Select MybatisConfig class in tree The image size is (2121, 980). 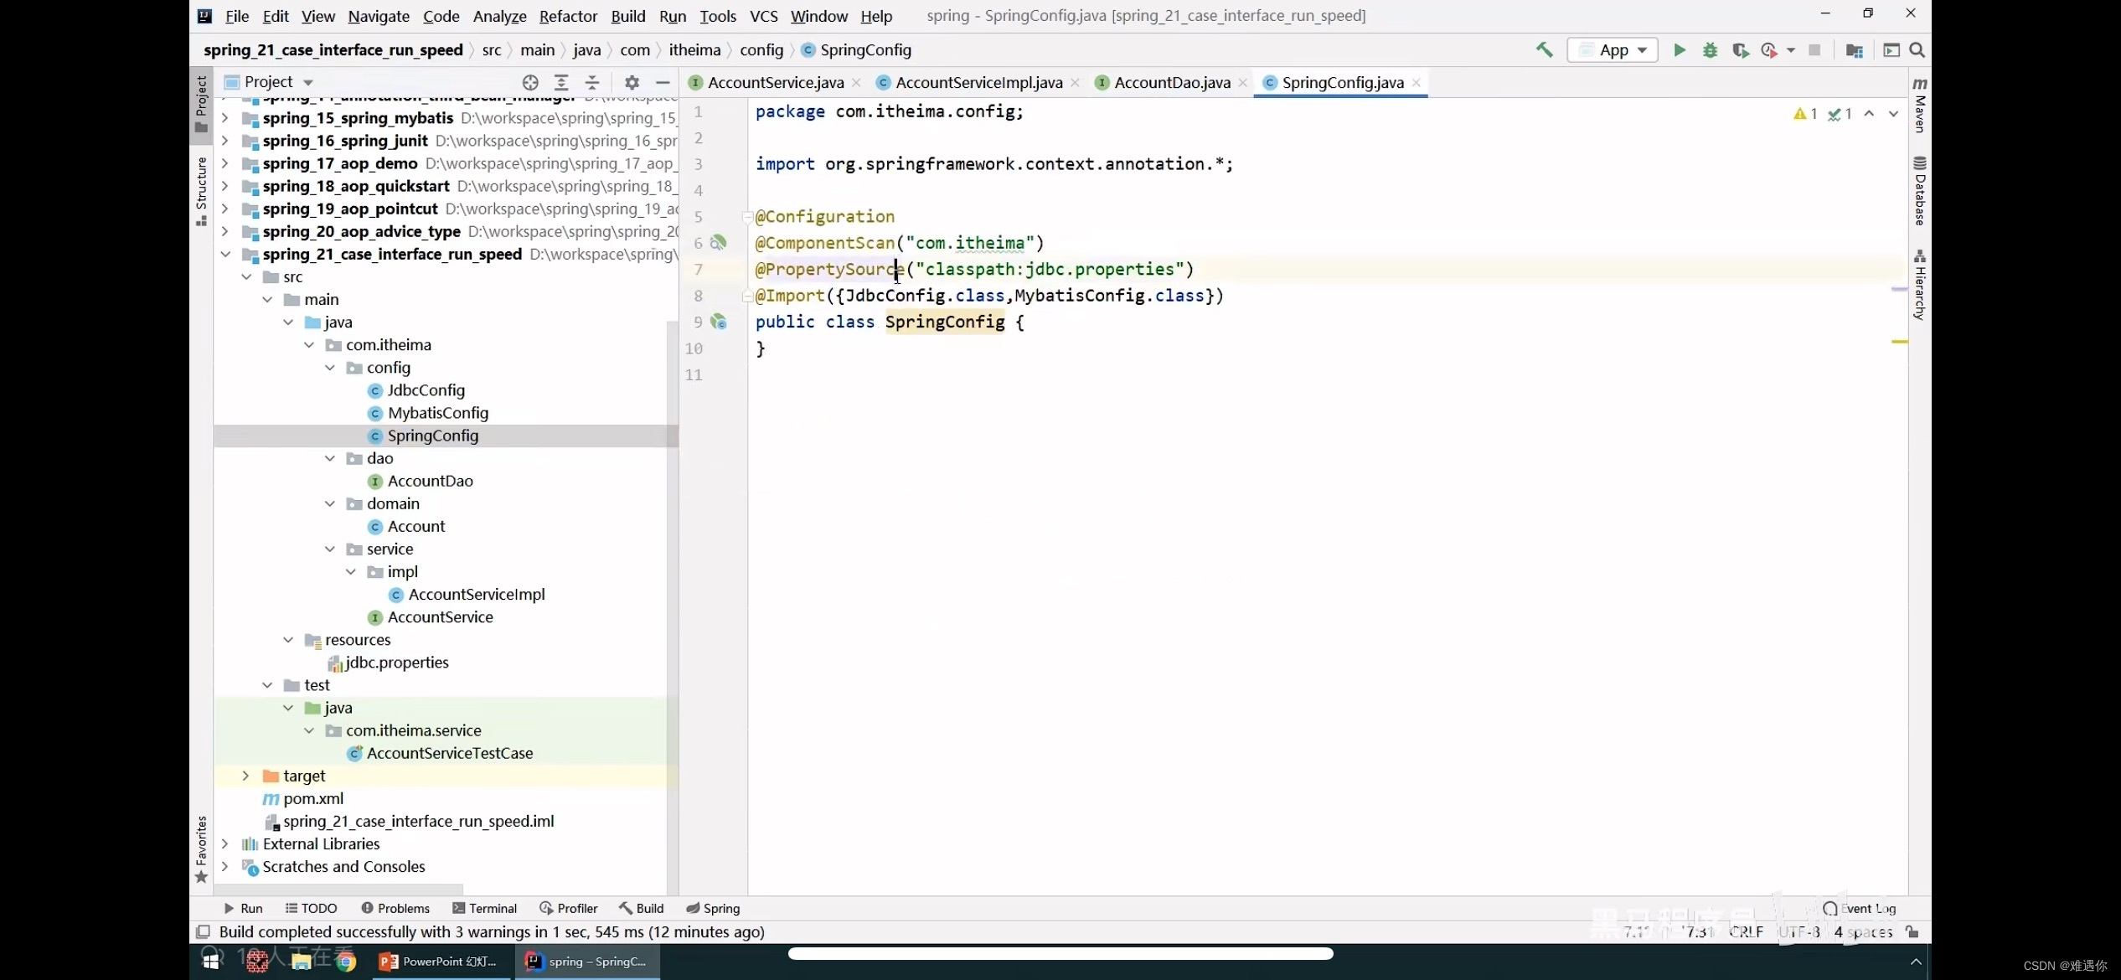click(437, 412)
